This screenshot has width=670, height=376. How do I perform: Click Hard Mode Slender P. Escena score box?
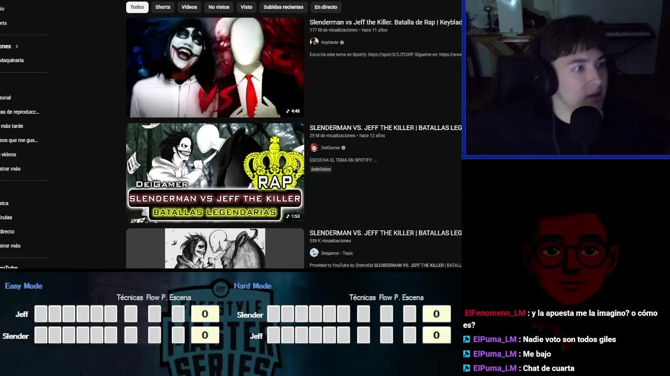[410, 314]
